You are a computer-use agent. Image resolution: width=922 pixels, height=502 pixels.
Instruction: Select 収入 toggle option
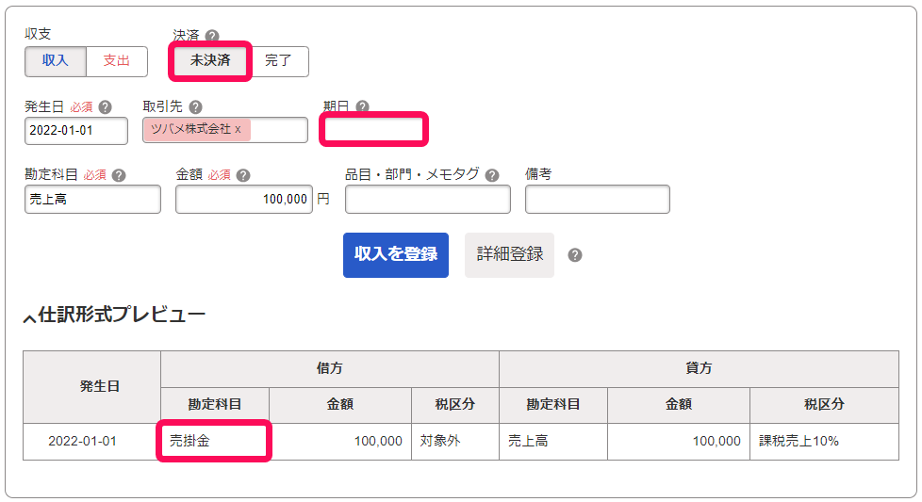coord(56,61)
